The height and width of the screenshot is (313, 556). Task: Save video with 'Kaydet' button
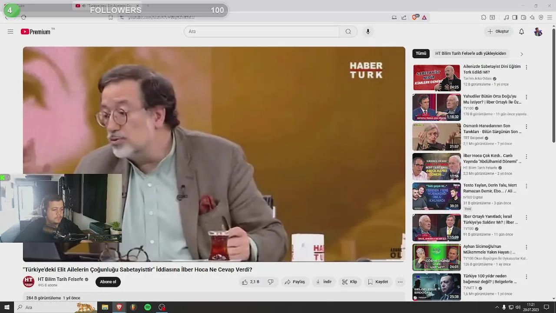click(378, 282)
